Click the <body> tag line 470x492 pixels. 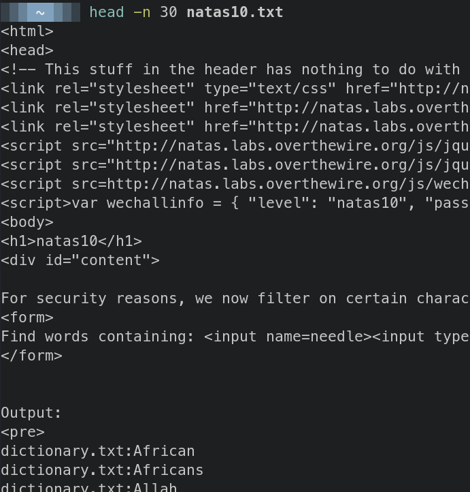(27, 222)
